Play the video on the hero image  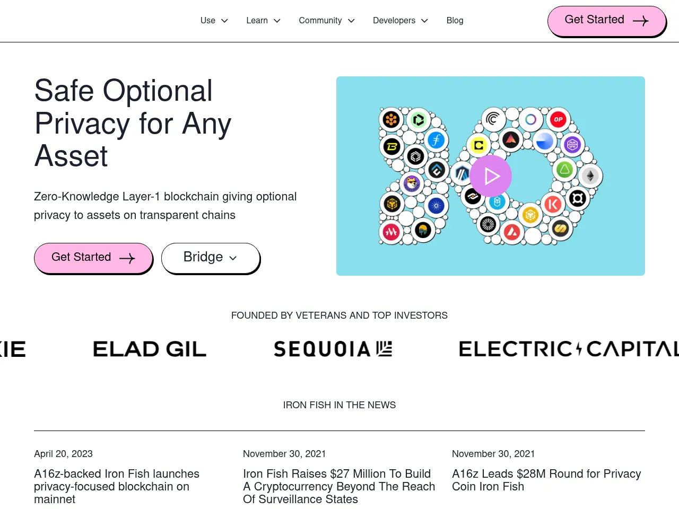click(x=491, y=176)
